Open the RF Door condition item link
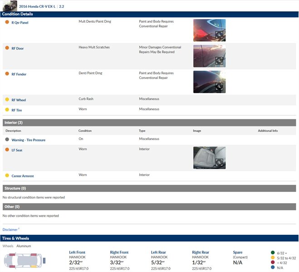 coord(18,48)
